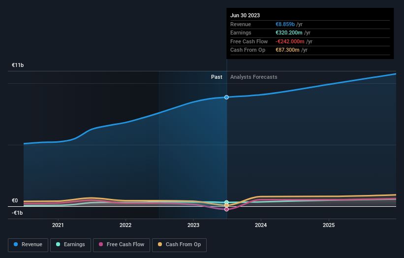Click the 2022 x-axis label

(x=125, y=225)
